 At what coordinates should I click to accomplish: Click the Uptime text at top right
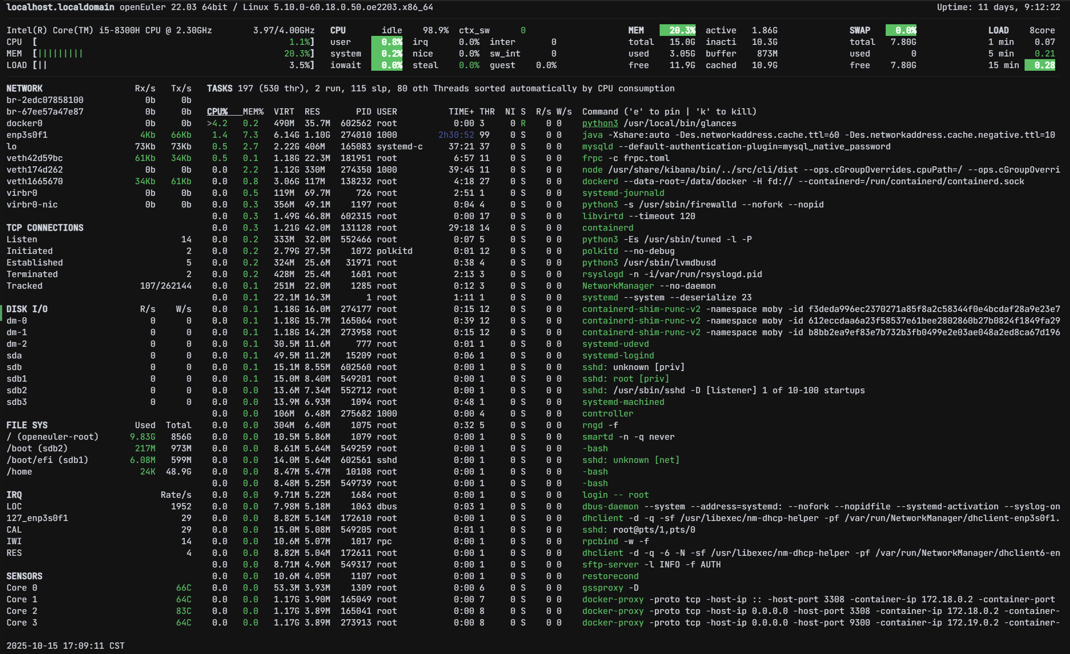coord(998,7)
